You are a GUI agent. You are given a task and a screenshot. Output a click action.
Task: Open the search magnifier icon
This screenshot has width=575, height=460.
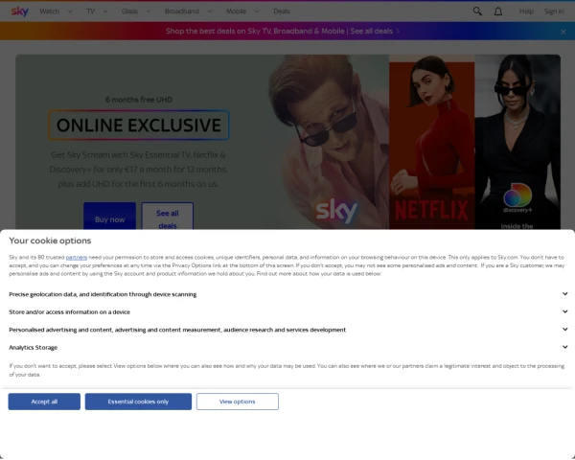[477, 11]
